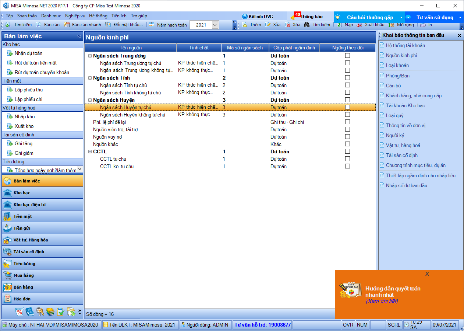The height and width of the screenshot is (331, 464).
Task: Collapse the Bàn làm việc panel chevron
Action: (79, 36)
